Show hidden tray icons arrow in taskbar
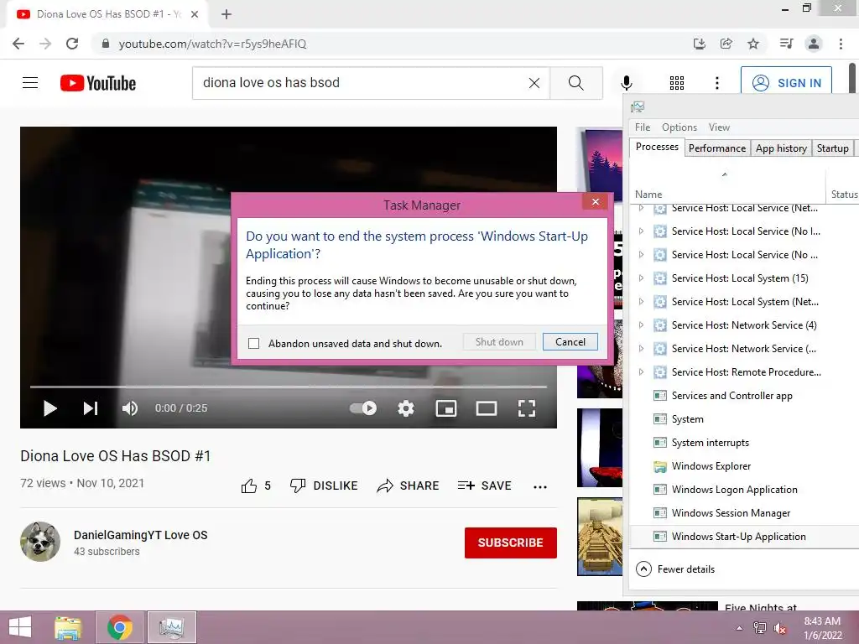 (x=739, y=628)
